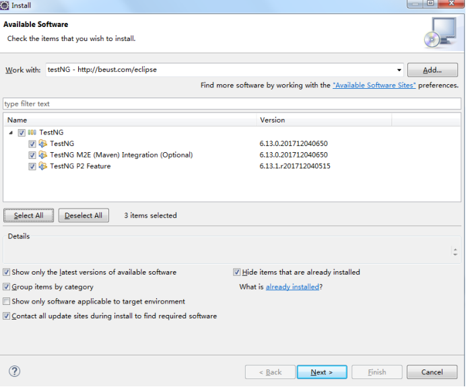Toggle Group items by category option
Screen dimensions: 466x387
click(7, 287)
